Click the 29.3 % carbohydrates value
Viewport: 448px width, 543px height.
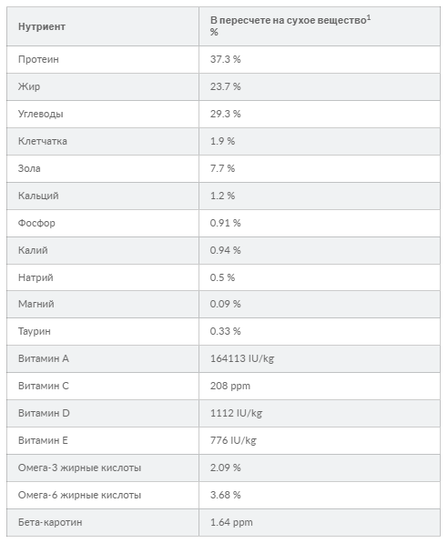coord(225,114)
